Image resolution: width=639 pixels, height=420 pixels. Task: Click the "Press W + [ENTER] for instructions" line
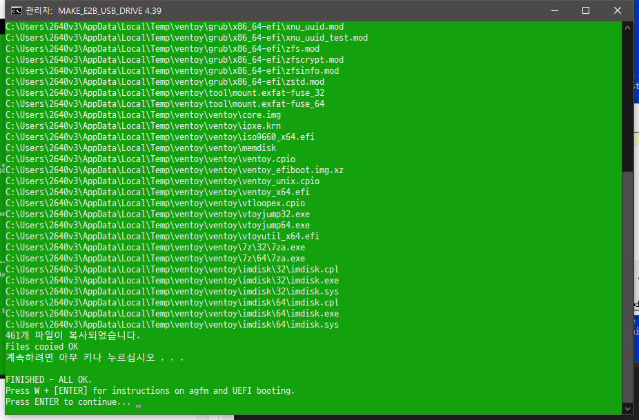click(150, 390)
